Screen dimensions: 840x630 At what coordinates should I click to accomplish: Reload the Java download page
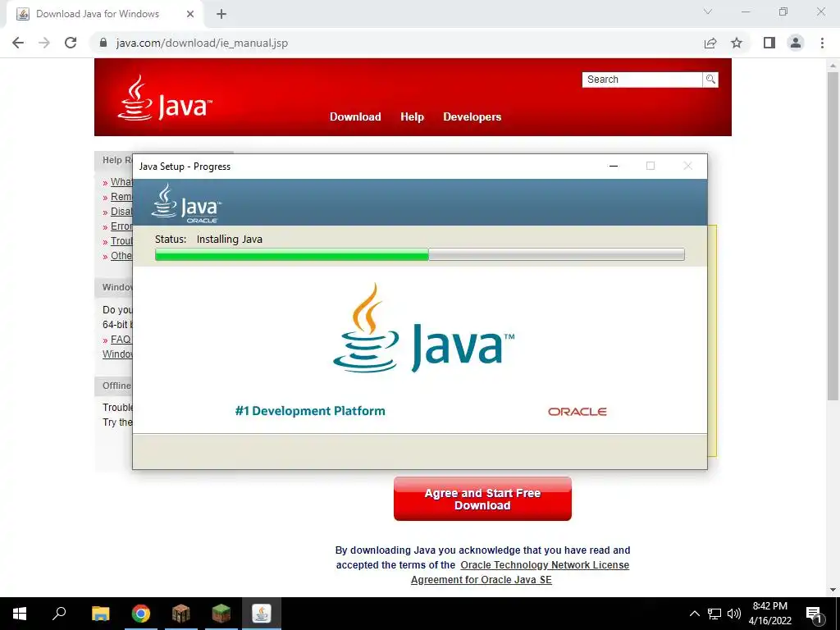(71, 43)
